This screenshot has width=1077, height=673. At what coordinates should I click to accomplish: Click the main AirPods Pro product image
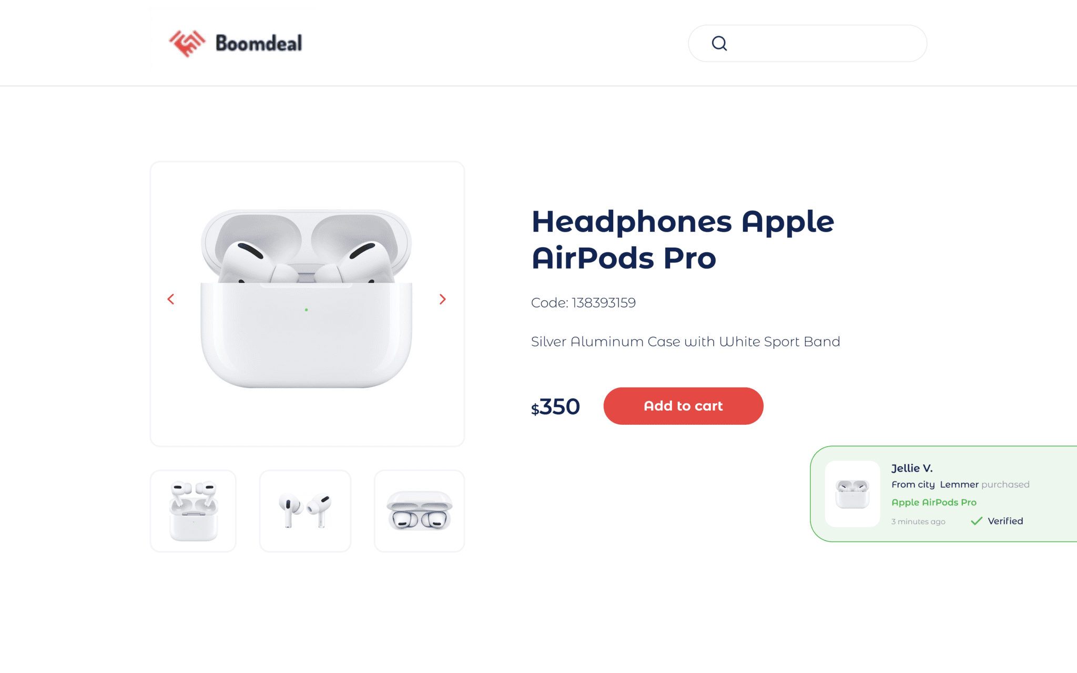point(307,299)
